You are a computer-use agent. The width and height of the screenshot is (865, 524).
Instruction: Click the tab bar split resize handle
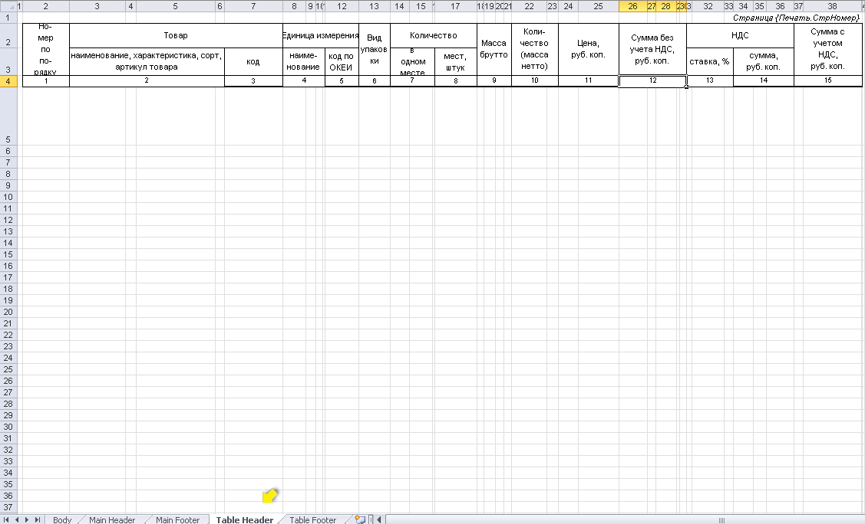[x=371, y=519]
